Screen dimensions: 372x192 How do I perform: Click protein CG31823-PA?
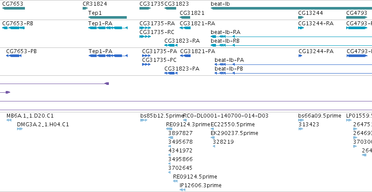coord(182,69)
